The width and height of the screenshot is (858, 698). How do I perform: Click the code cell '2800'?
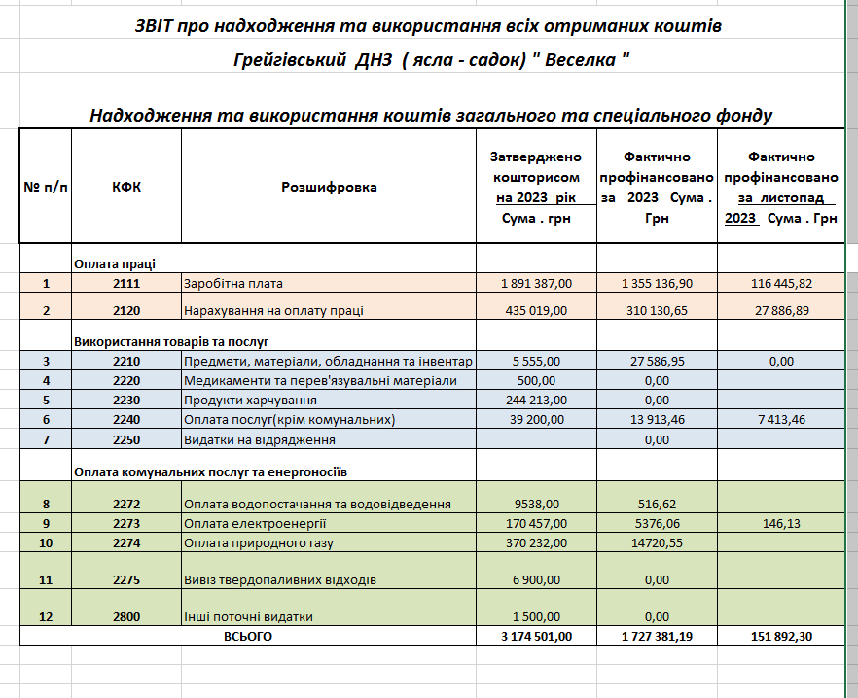click(126, 608)
